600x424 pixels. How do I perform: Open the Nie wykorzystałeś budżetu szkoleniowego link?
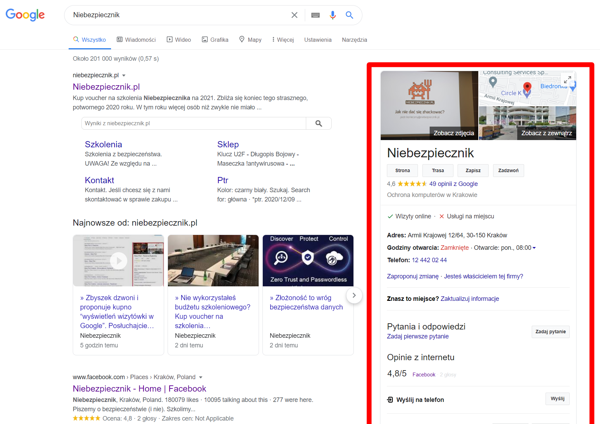coord(212,312)
